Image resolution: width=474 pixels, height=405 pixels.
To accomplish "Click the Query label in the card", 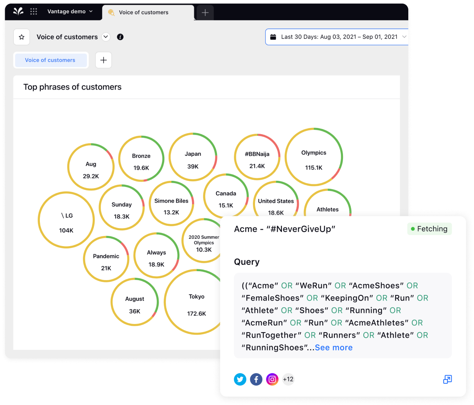I will [247, 262].
